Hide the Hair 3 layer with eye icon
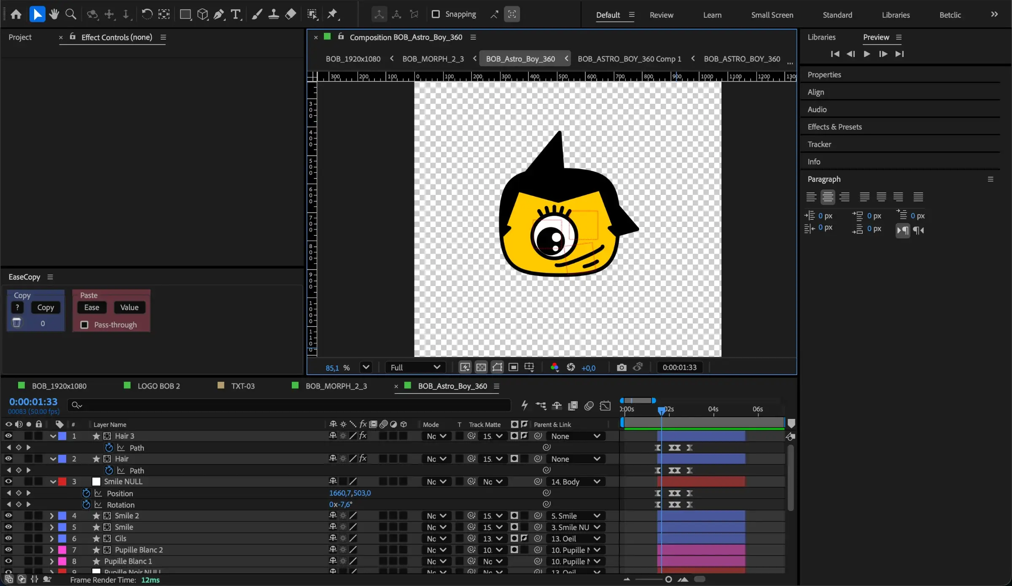 [x=8, y=436]
